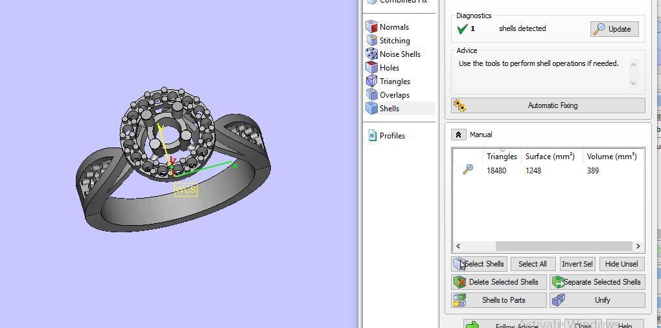
Task: Open the Overlaps fix page
Action: pos(394,94)
